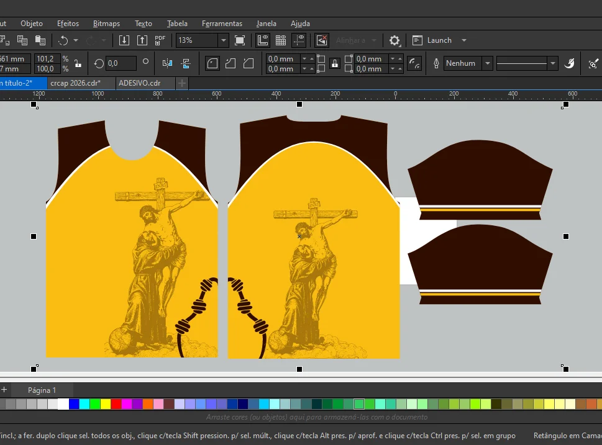Open the Objeto menu
The width and height of the screenshot is (602, 445).
(x=32, y=24)
